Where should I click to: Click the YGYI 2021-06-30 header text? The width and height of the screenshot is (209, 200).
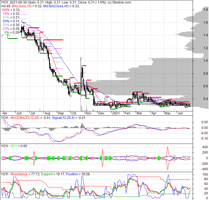pyautogui.click(x=13, y=2)
